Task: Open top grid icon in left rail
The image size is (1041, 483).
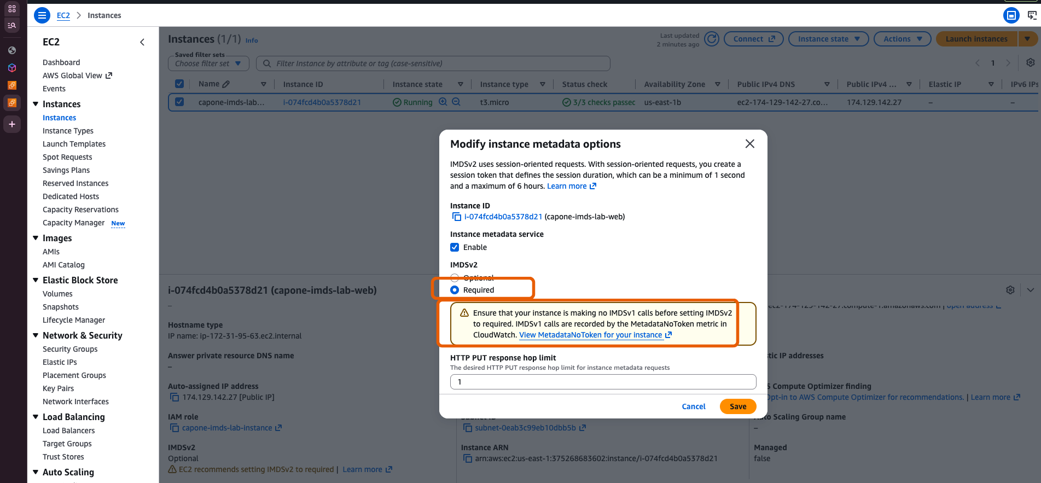Action: pos(12,9)
